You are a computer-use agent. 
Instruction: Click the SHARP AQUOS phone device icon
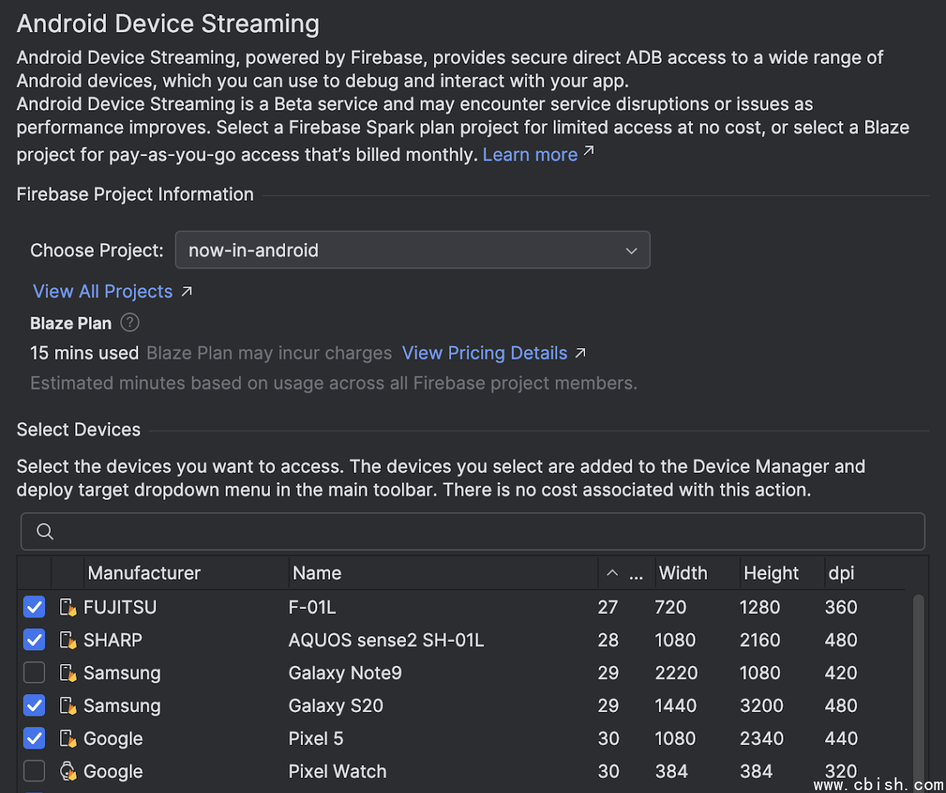pyautogui.click(x=68, y=640)
